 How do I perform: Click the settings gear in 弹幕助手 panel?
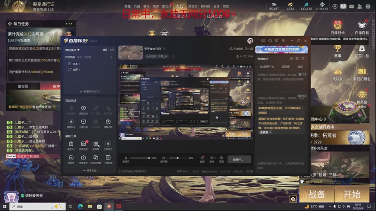(297, 59)
